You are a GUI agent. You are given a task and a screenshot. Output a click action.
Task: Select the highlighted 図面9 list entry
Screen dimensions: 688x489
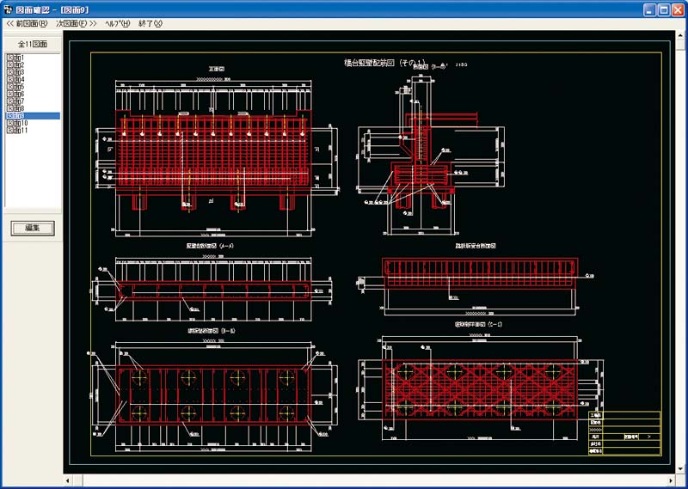(33, 116)
